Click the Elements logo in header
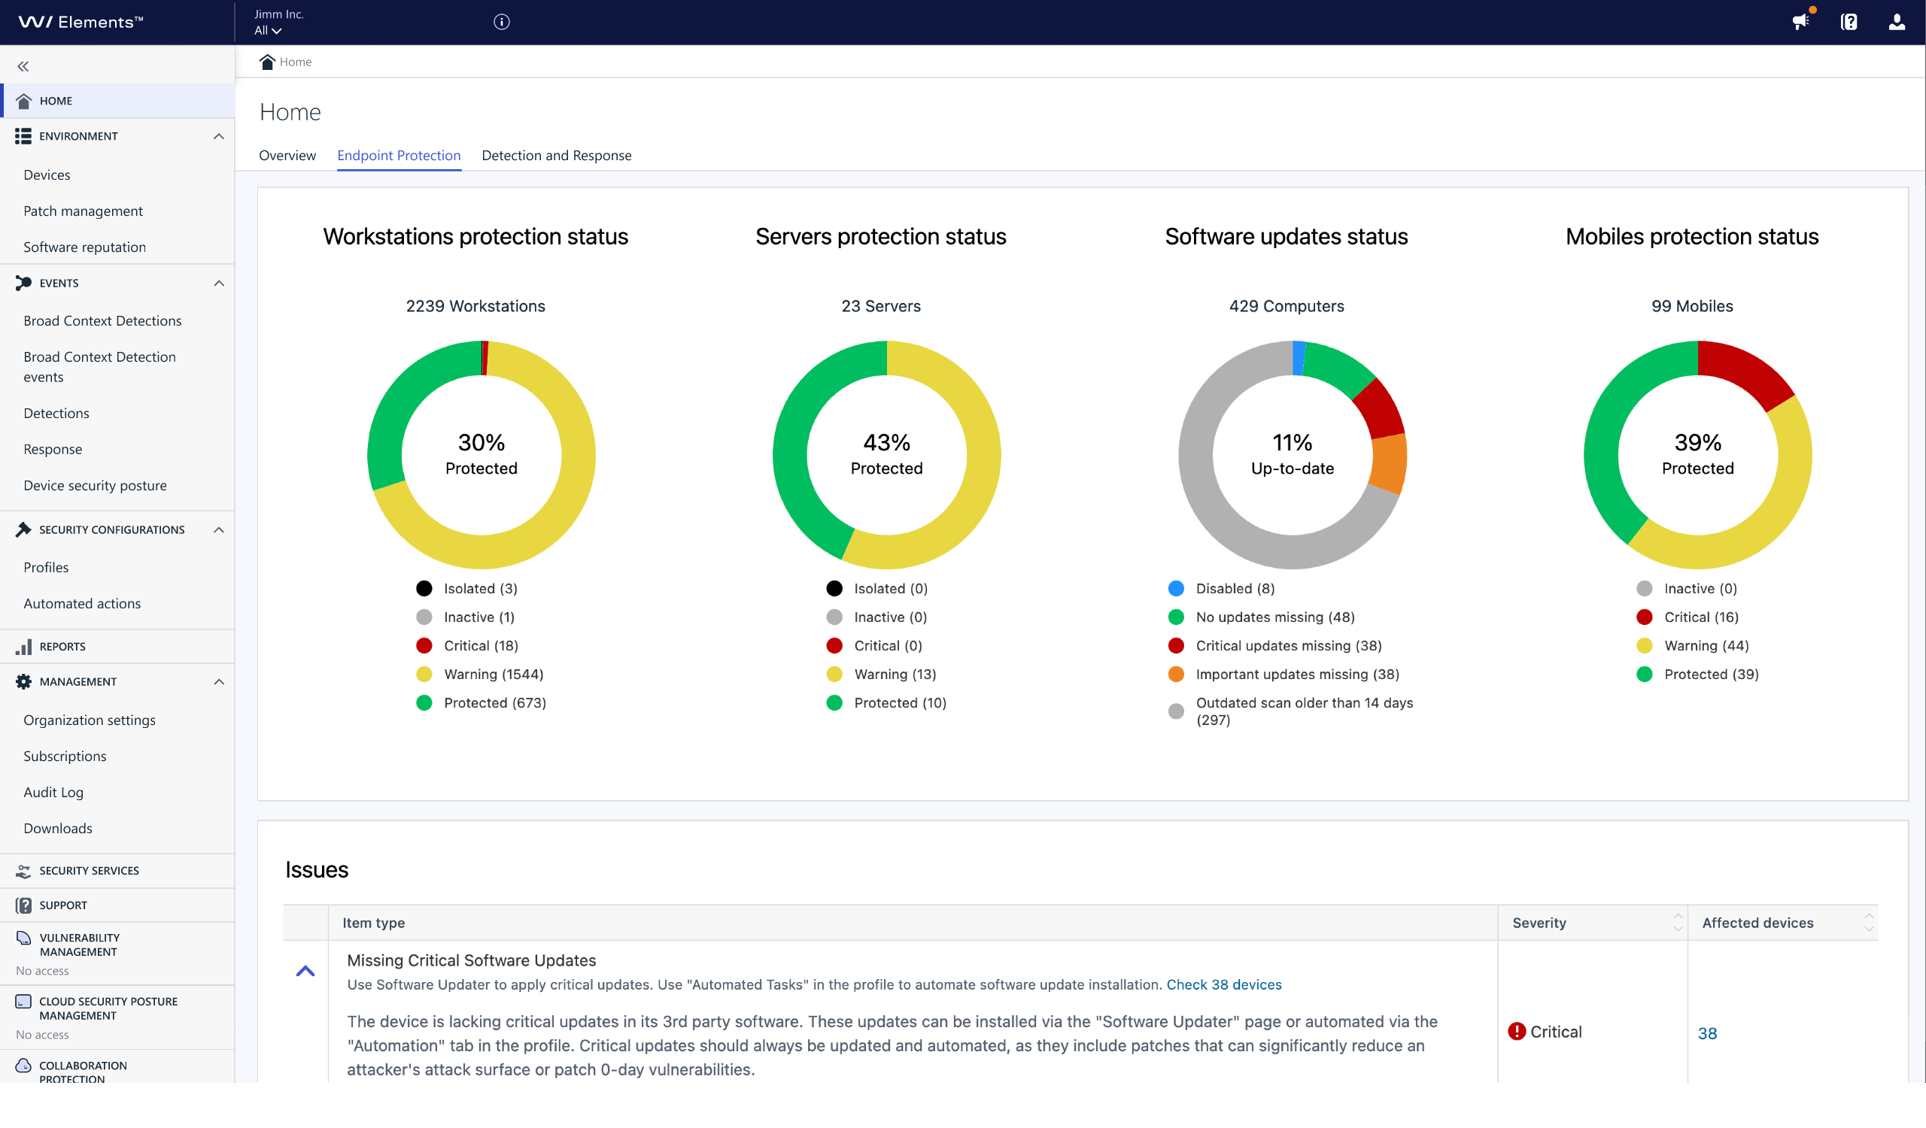 (81, 22)
